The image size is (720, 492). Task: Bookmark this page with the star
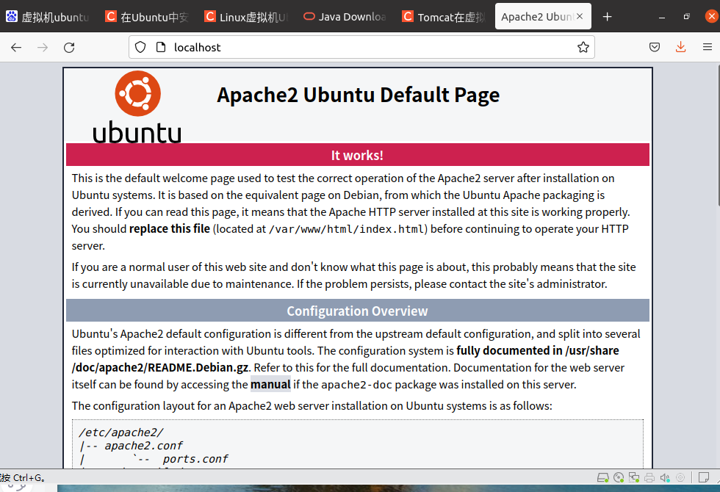click(583, 47)
